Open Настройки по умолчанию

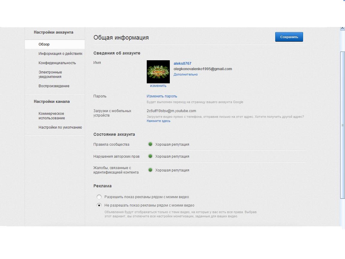[x=60, y=127]
